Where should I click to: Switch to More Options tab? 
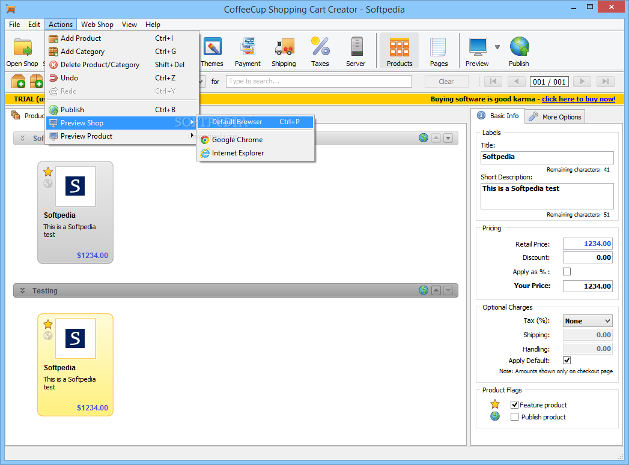555,116
